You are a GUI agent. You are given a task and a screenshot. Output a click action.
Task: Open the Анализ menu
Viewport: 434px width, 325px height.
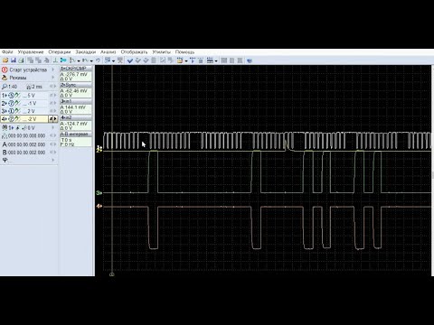point(108,52)
